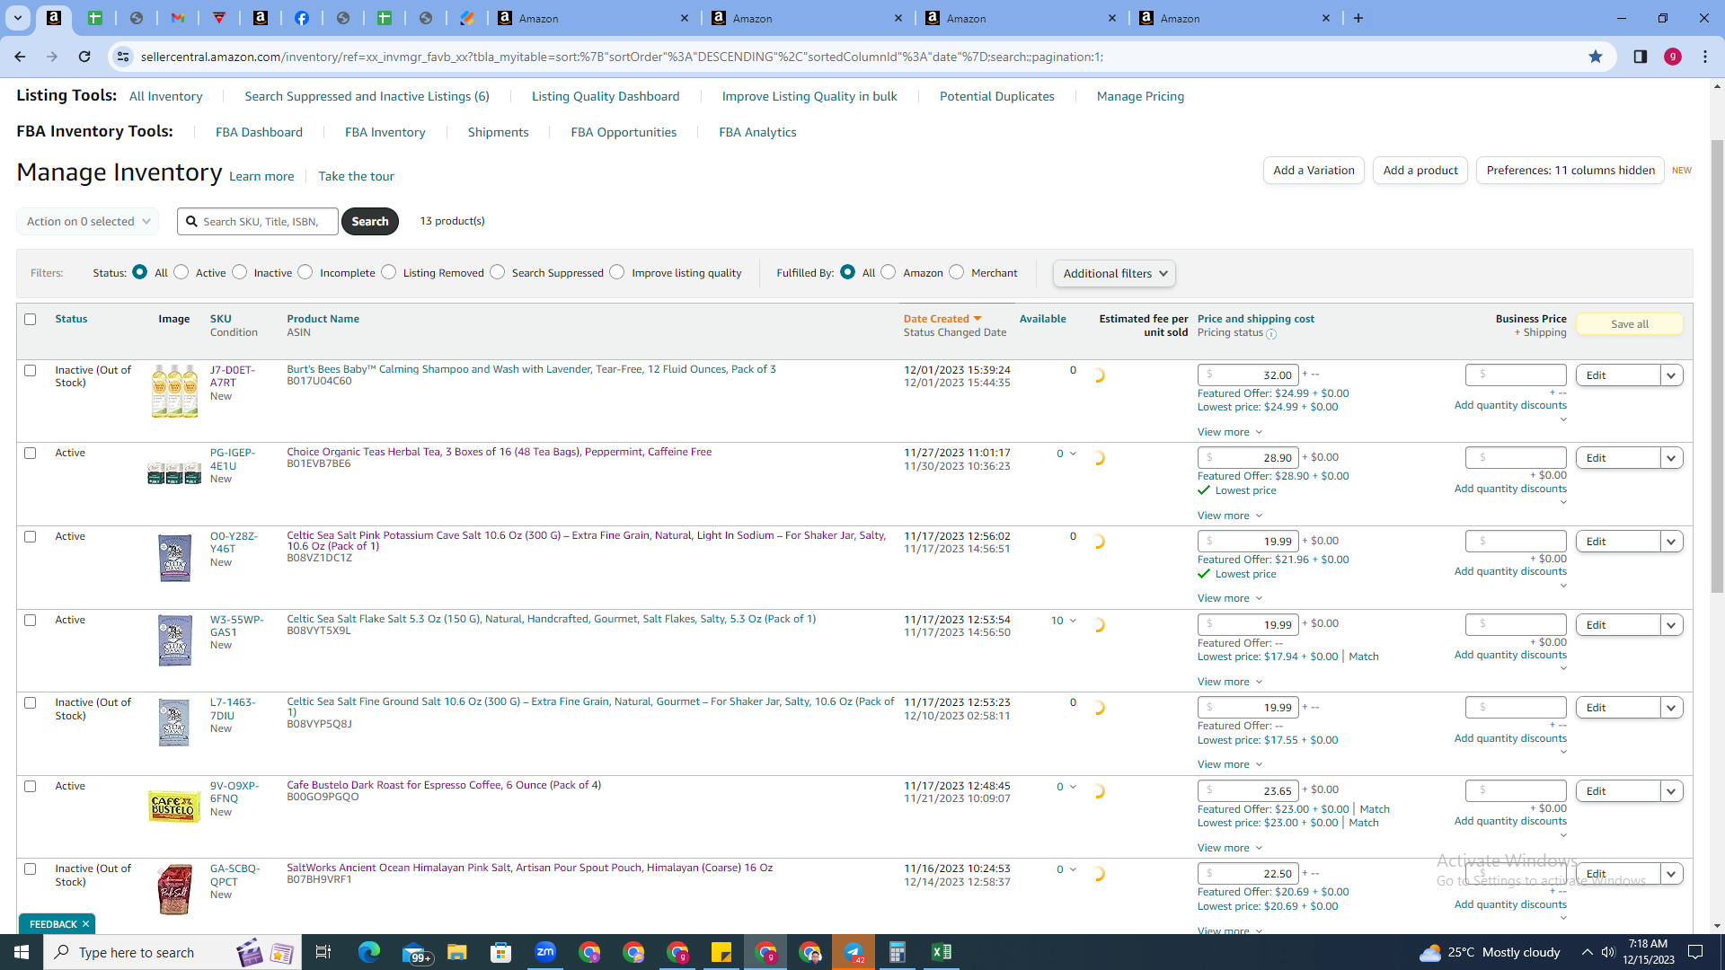The height and width of the screenshot is (970, 1725).
Task: Open the Gmail pinned tab
Action: pos(178,18)
